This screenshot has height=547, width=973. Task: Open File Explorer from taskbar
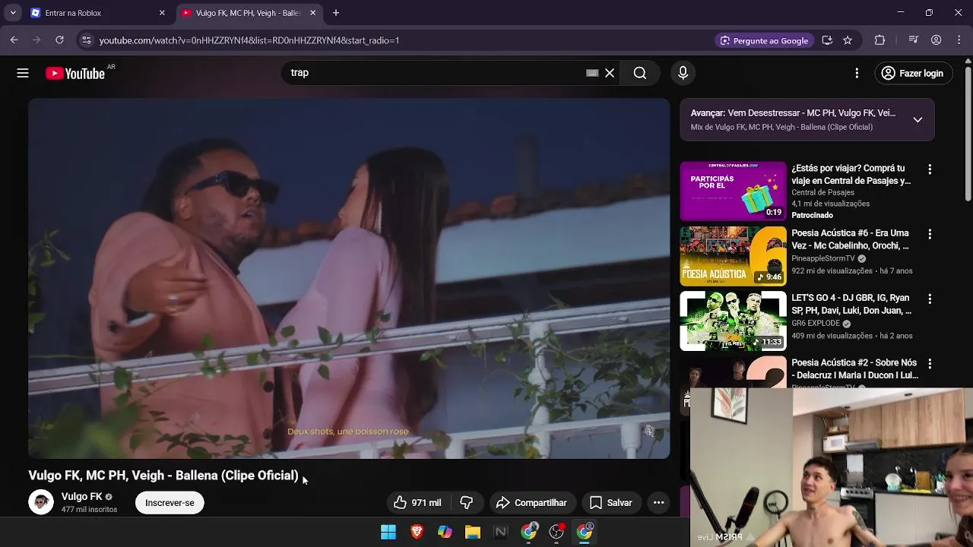[x=473, y=532]
